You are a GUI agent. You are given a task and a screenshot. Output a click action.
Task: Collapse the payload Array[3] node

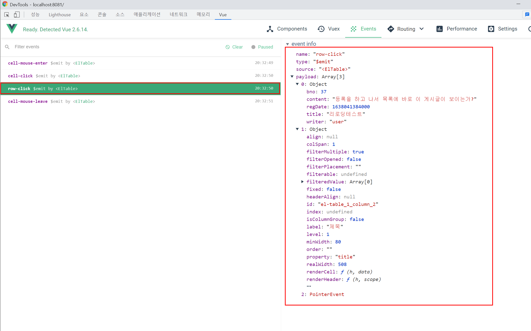[x=292, y=77]
